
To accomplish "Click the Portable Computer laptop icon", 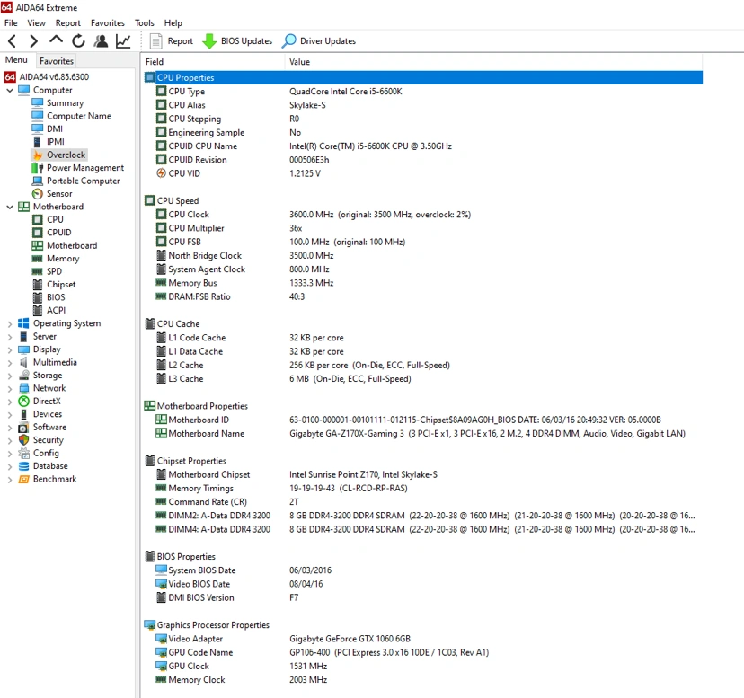I will click(38, 181).
